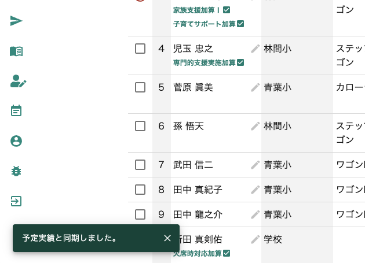Open the send paper-plane icon in sidebar

click(16, 21)
